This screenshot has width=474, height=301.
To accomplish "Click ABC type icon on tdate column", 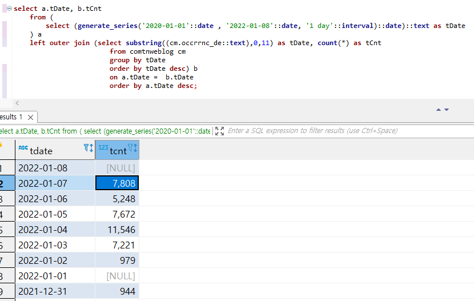I will point(23,148).
